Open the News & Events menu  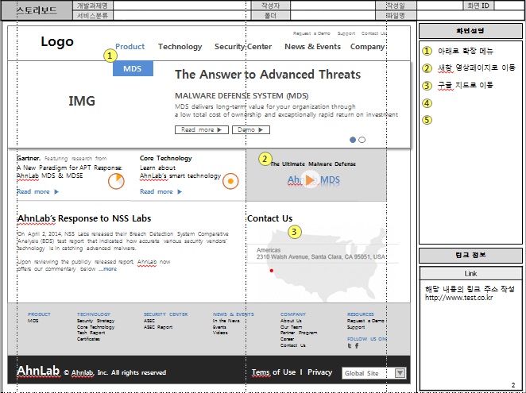pyautogui.click(x=312, y=47)
